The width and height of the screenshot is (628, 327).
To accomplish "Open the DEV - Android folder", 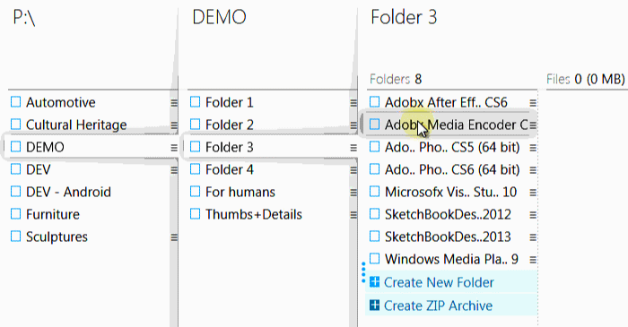I will point(68,192).
